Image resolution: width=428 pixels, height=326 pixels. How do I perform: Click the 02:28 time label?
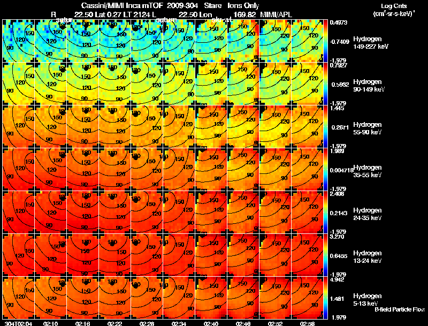tap(147, 323)
